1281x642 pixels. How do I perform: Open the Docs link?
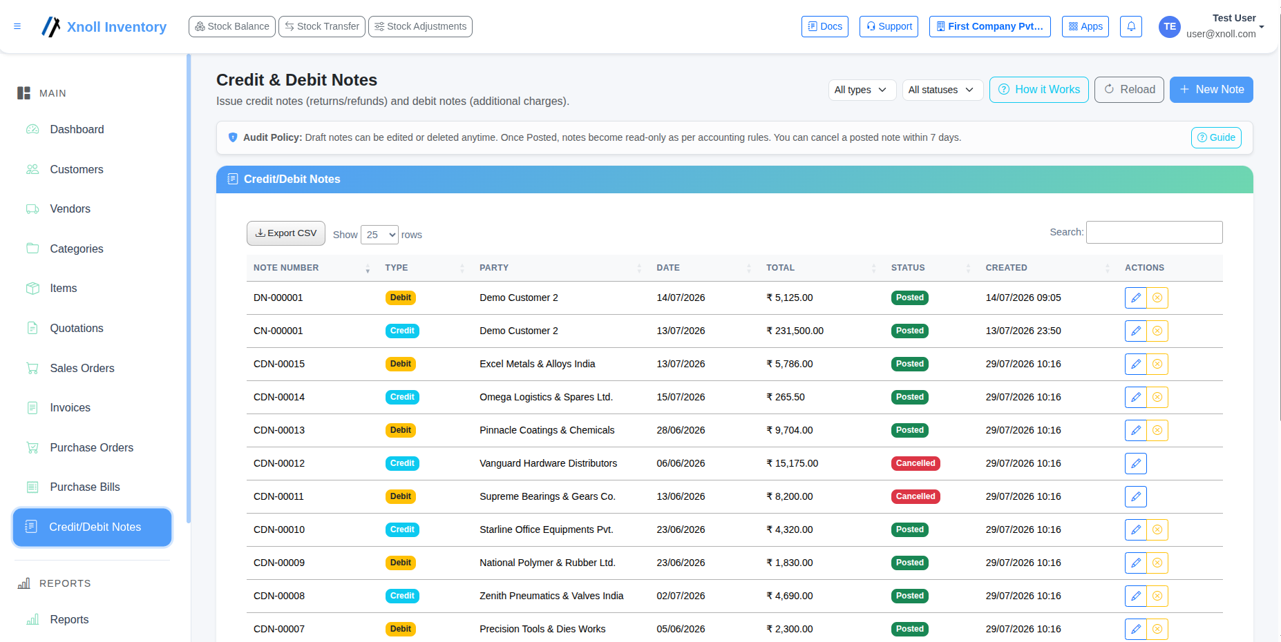point(825,26)
